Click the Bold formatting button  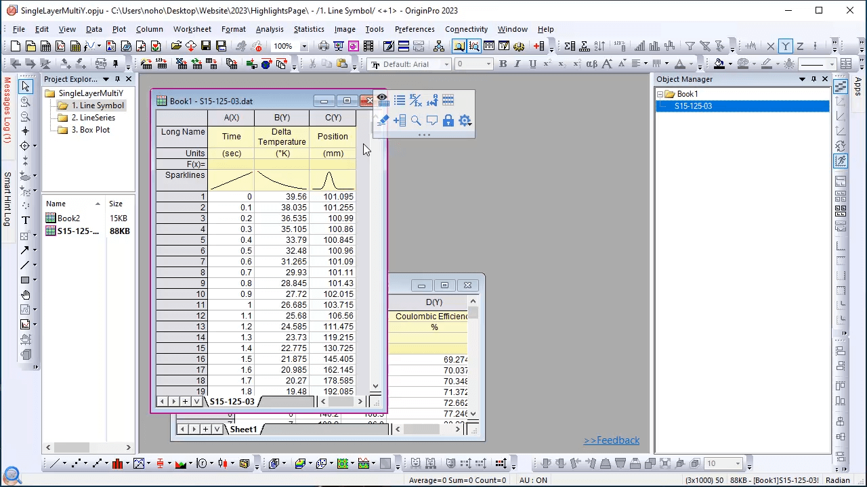(x=503, y=64)
